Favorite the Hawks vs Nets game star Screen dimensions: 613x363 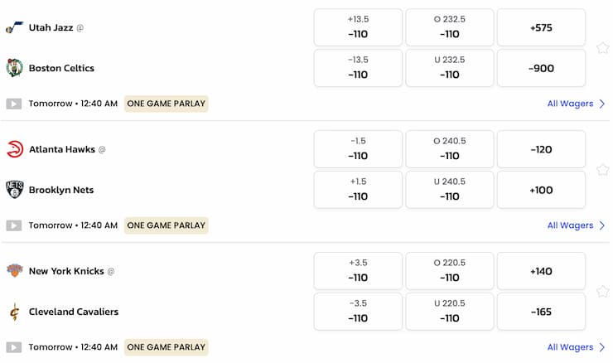(602, 170)
